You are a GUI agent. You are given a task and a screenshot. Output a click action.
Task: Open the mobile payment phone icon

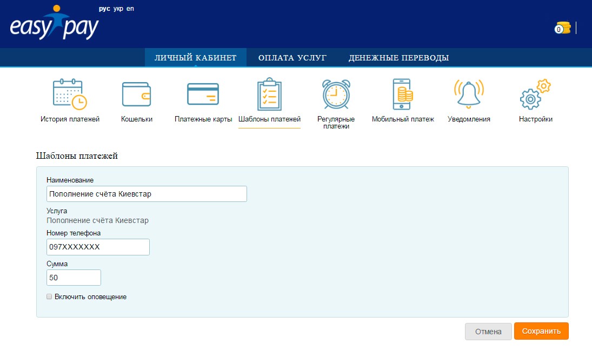pyautogui.click(x=403, y=94)
